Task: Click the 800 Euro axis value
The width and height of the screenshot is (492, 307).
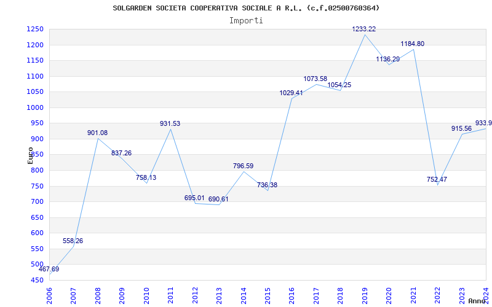Action: coord(37,171)
